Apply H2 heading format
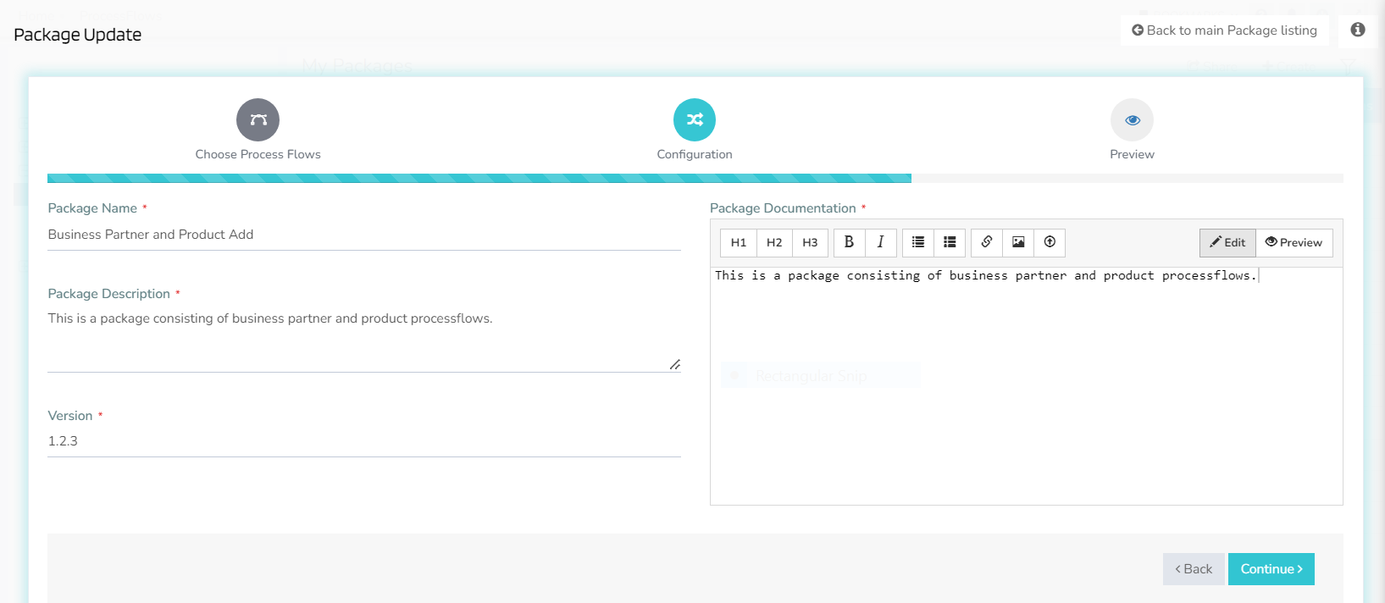 point(774,242)
